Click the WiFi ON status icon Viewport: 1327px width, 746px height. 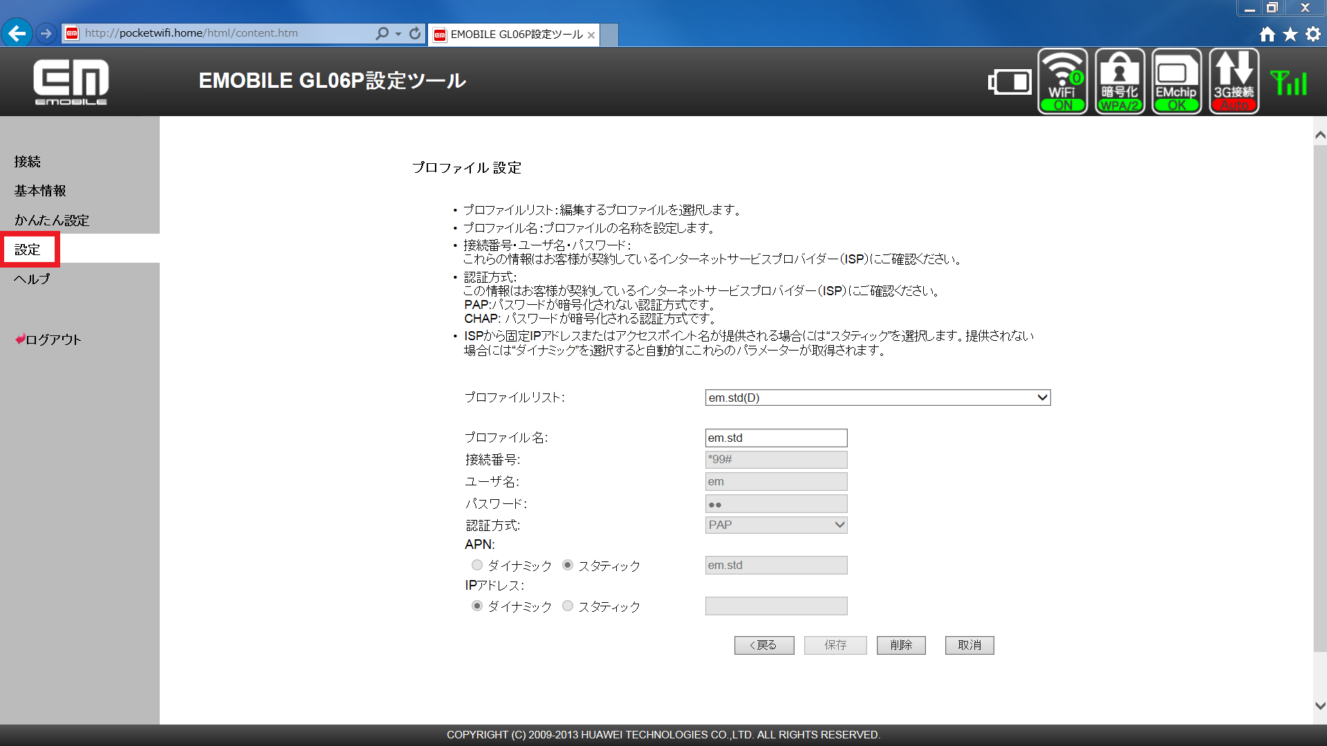tap(1062, 81)
